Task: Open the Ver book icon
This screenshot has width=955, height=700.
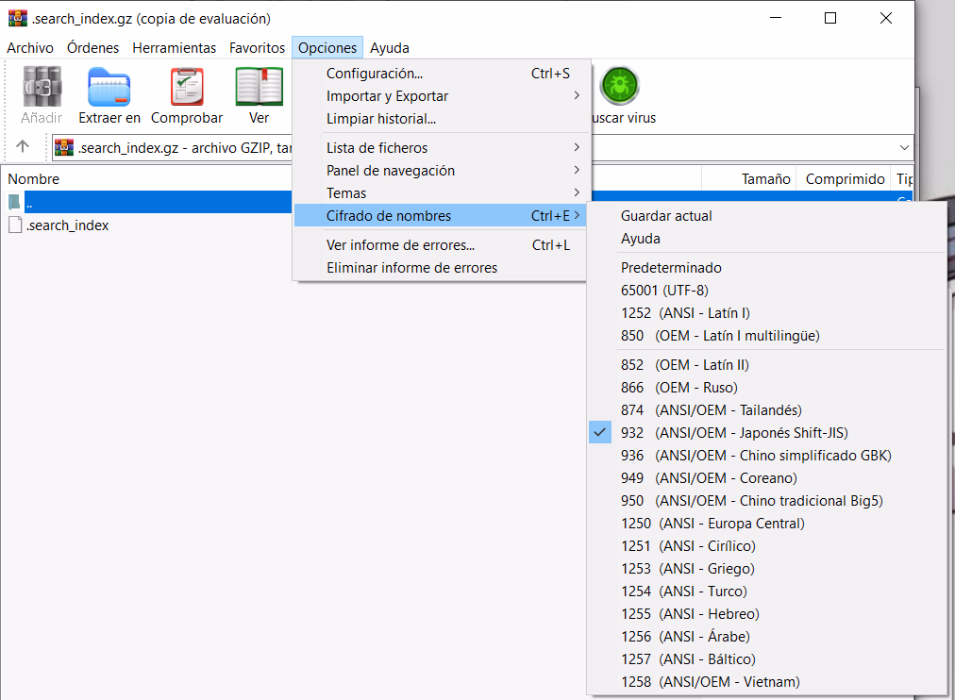Action: 259,87
